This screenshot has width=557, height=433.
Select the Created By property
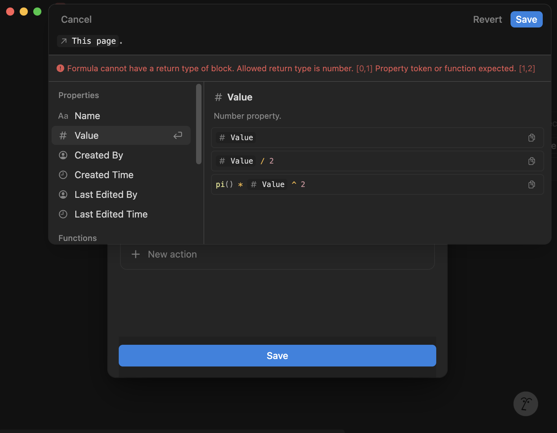(x=99, y=155)
